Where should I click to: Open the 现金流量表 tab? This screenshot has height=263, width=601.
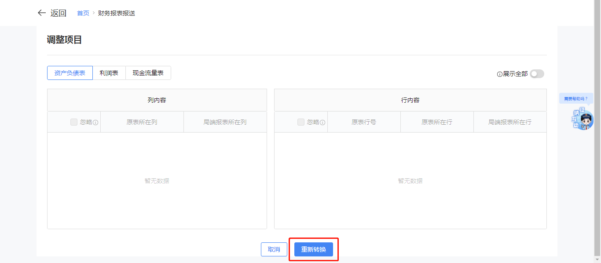pyautogui.click(x=148, y=73)
